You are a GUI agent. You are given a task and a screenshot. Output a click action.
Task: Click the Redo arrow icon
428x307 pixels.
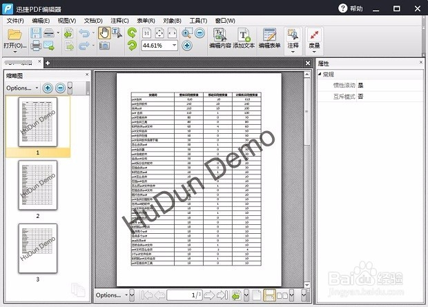click(x=84, y=46)
